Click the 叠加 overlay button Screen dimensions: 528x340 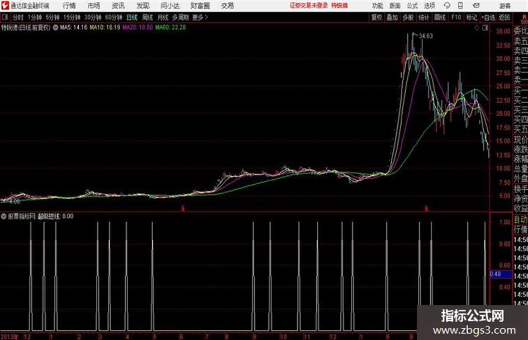click(392, 17)
